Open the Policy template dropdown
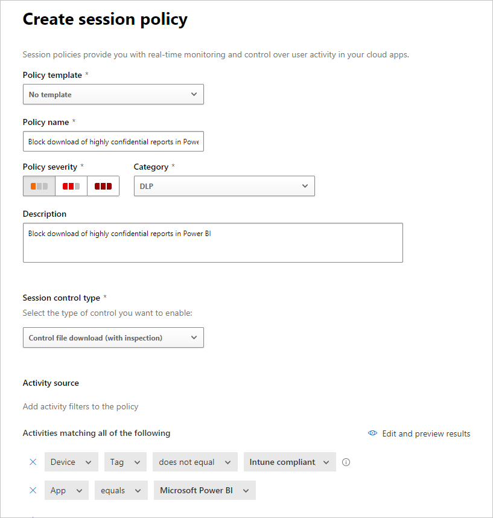The image size is (493, 518). [113, 94]
